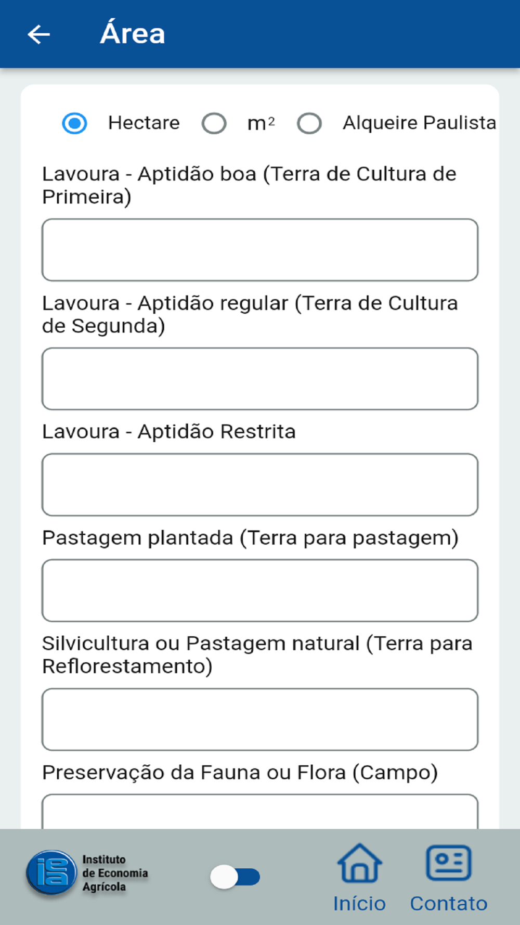Flip the toggle switch in bottom bar
The width and height of the screenshot is (520, 925).
[x=235, y=877]
